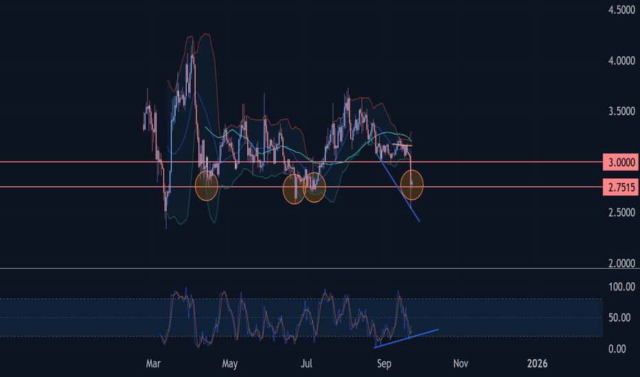
Task: Click the 50.00 oscillator scale value
Action: [x=620, y=317]
